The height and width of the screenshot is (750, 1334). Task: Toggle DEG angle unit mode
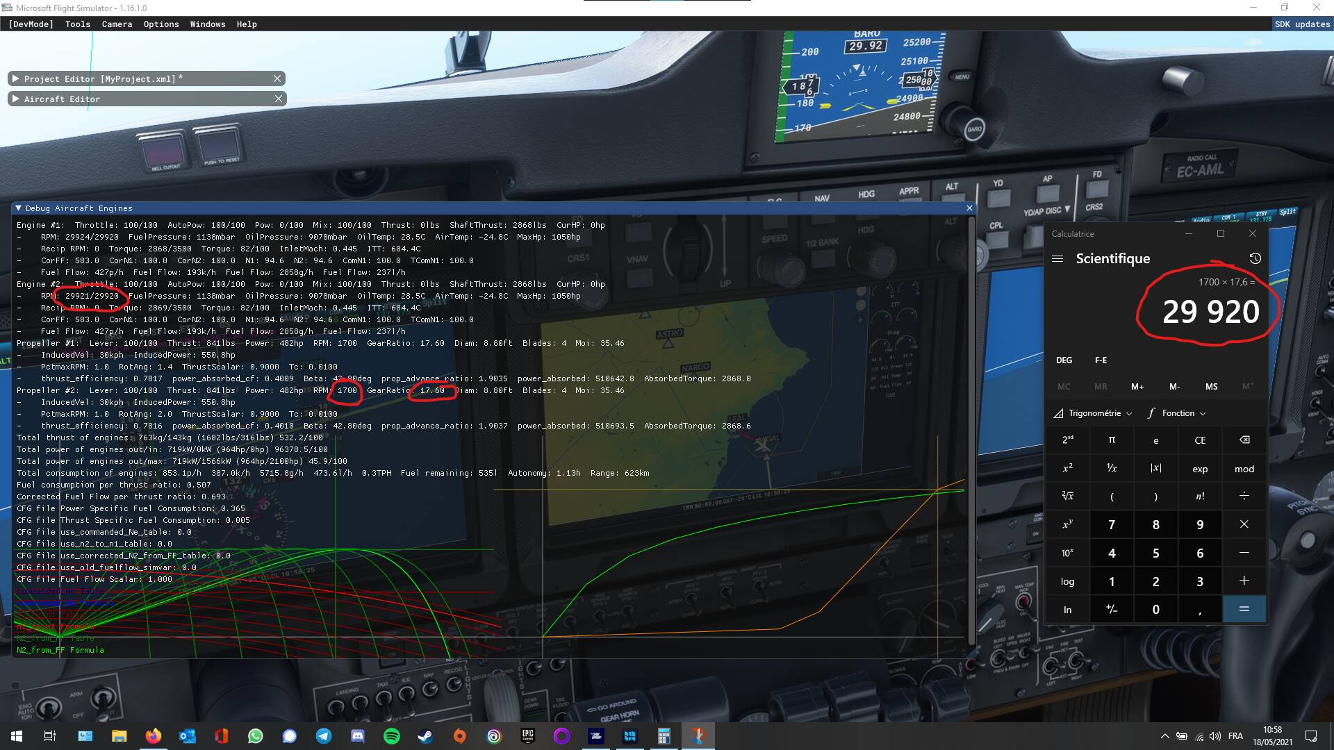(x=1064, y=360)
